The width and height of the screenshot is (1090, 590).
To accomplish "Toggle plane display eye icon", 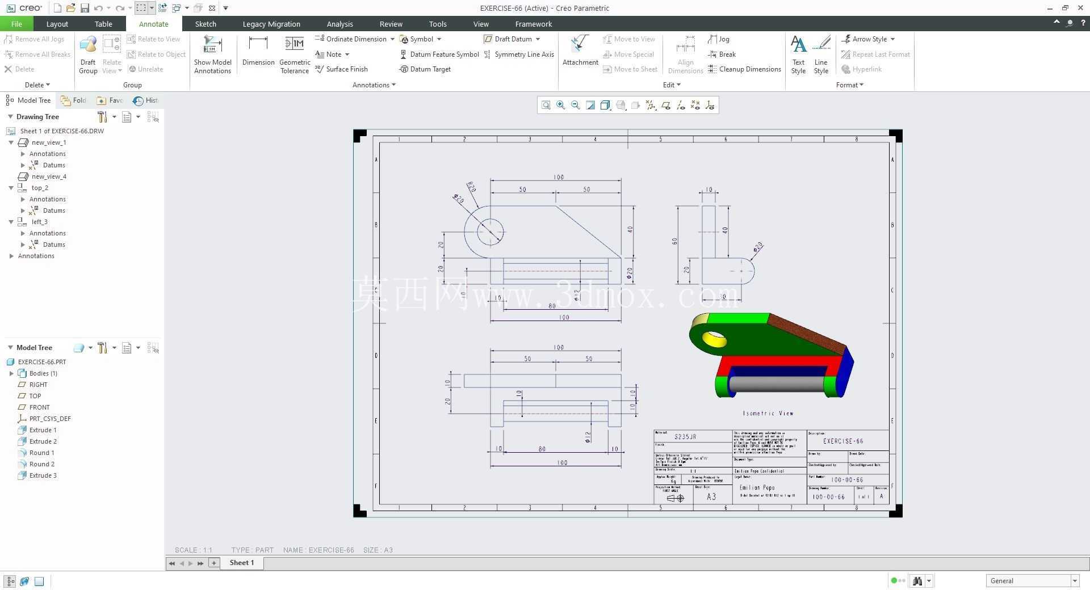I will pyautogui.click(x=666, y=105).
